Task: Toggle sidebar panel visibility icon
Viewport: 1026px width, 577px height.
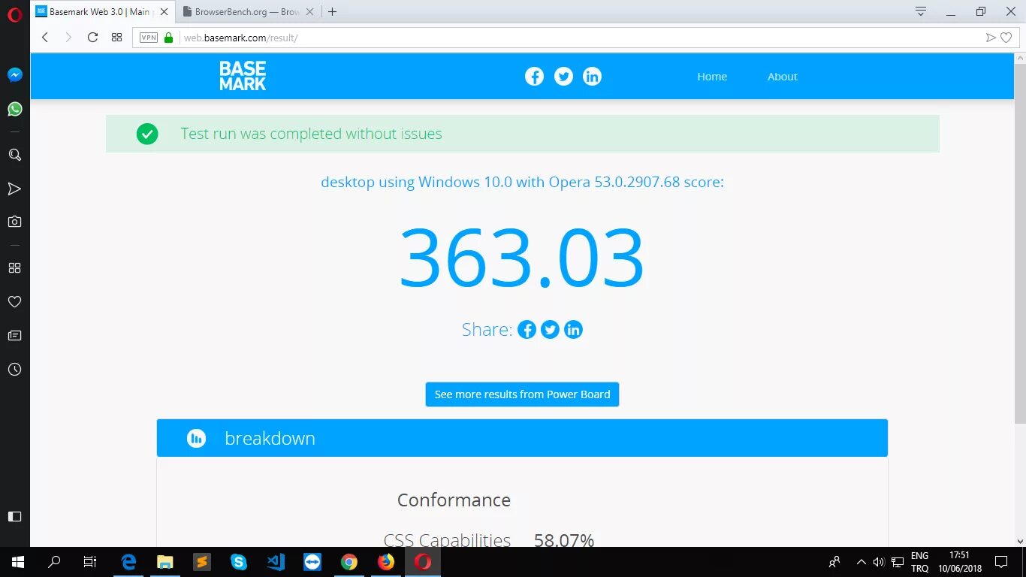Action: [14, 517]
